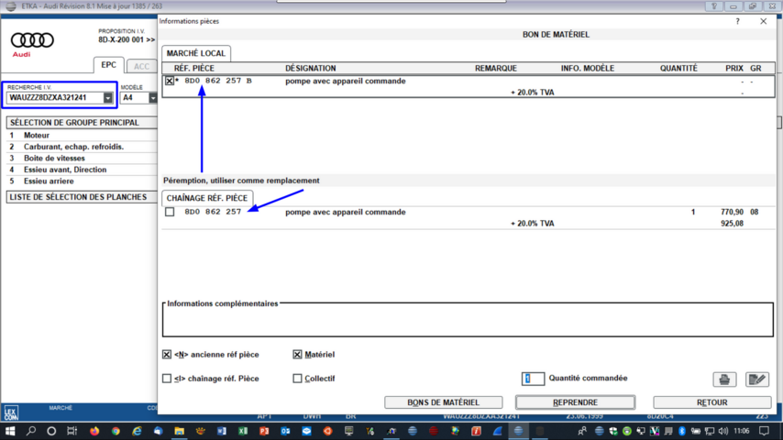The height and width of the screenshot is (440, 783).
Task: Click the Informations complémentaires text box
Action: (468, 320)
